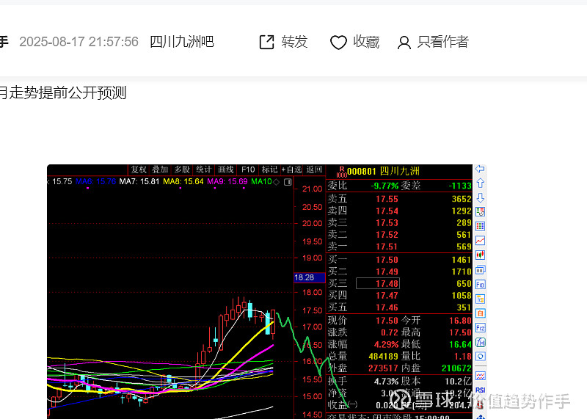
Task: Click the RSI indicator icon
Action: 481,390
